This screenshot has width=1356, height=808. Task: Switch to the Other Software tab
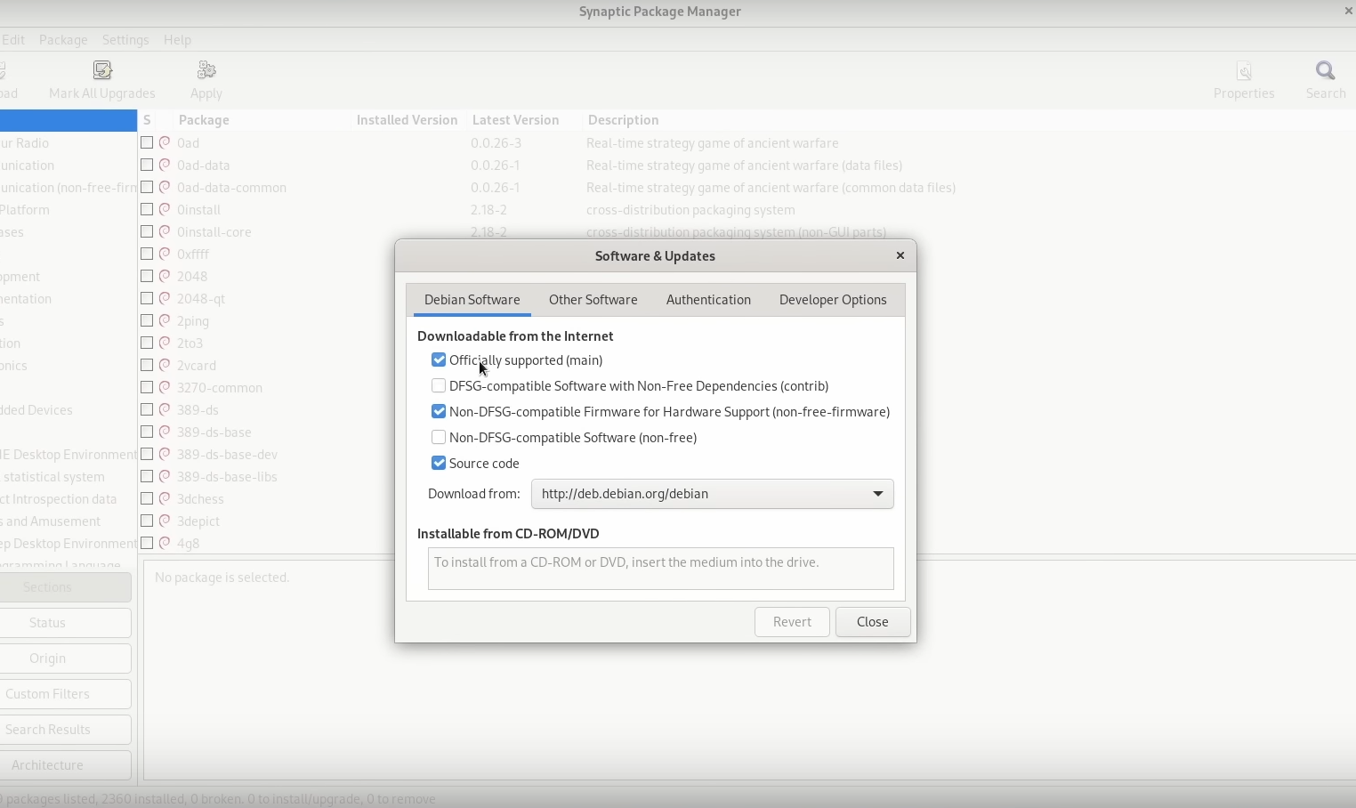[593, 300]
